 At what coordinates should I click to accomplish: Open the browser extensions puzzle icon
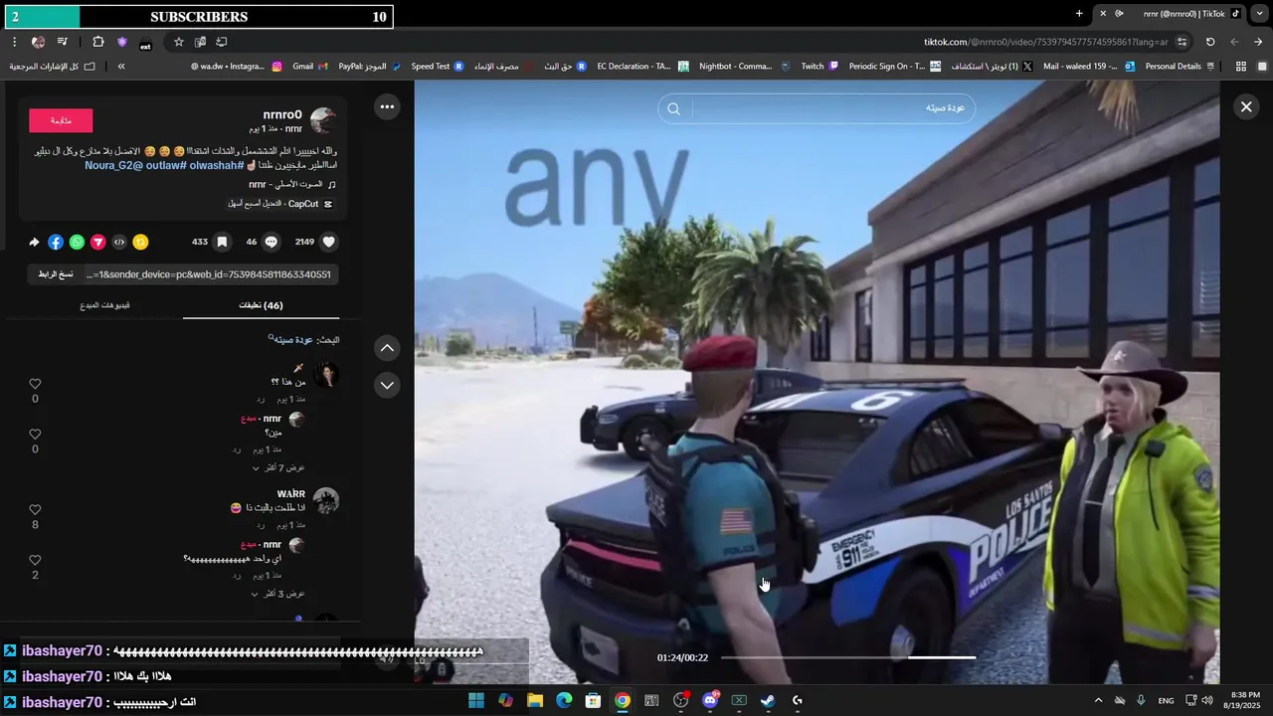click(97, 42)
